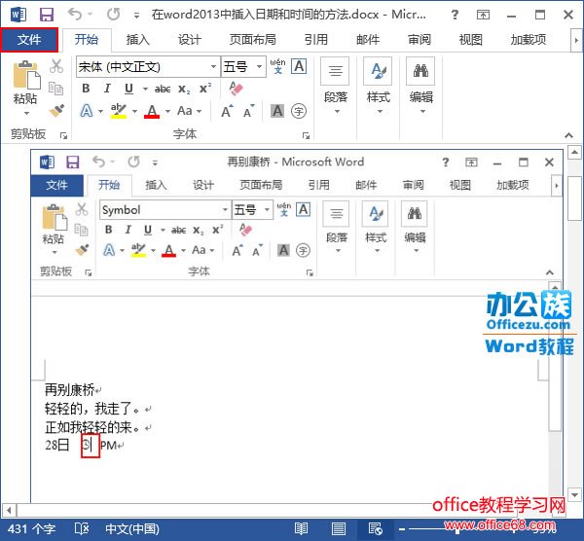Image resolution: width=584 pixels, height=541 pixels.
Task: Click Redo icon in outer Word window
Action: point(114,15)
